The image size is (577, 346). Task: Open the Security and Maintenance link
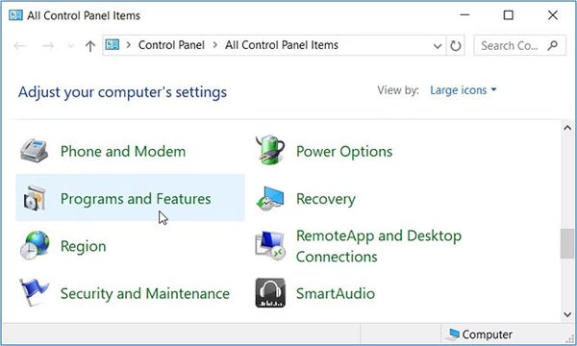coord(145,293)
